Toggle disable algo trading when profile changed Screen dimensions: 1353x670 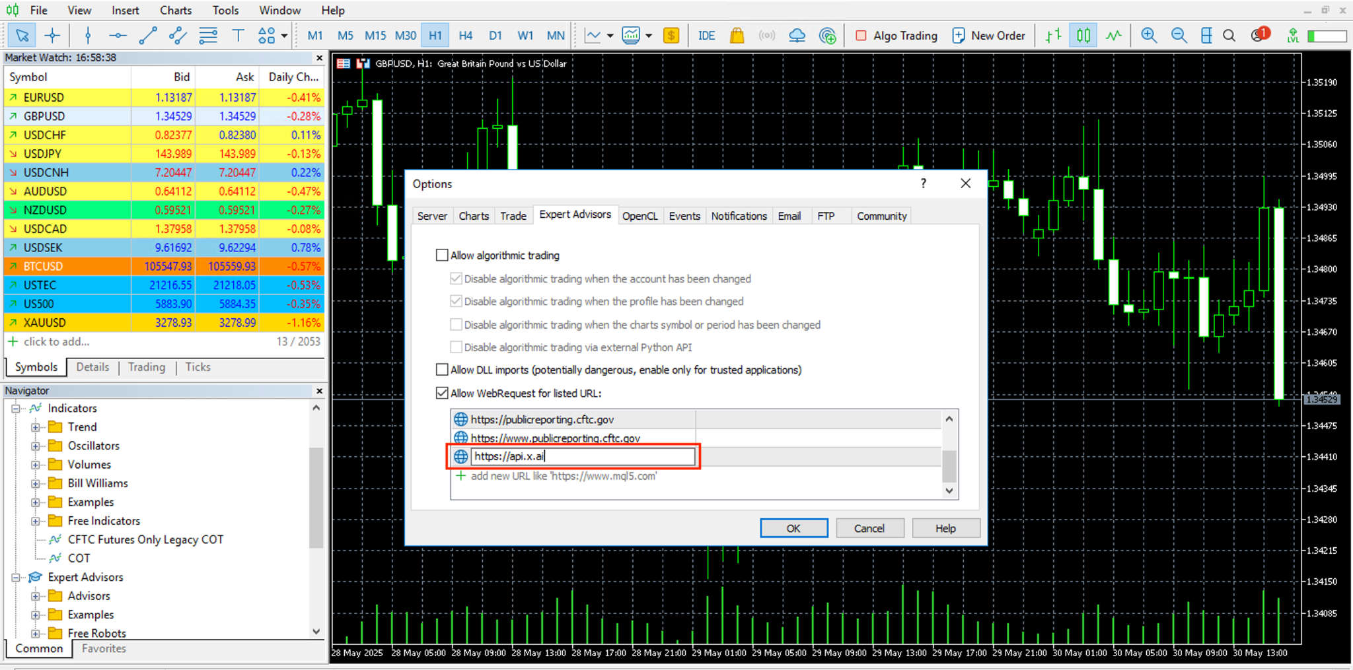click(x=456, y=301)
